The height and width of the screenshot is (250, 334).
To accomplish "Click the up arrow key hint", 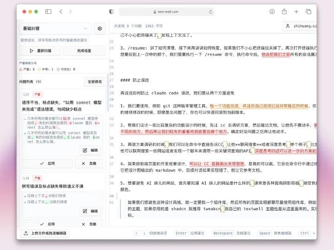I will [136, 233].
